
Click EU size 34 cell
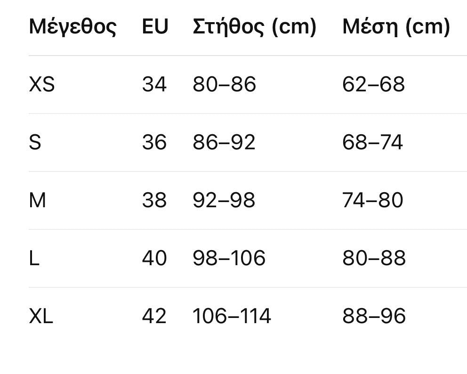pyautogui.click(x=154, y=85)
